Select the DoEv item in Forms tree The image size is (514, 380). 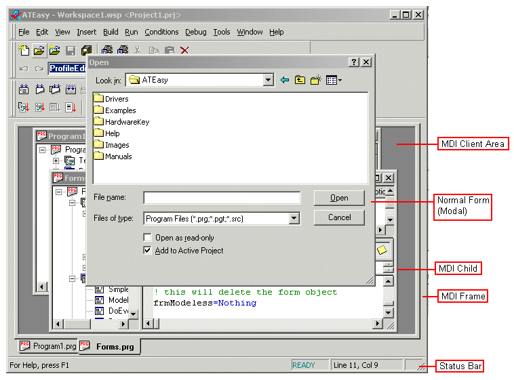[x=111, y=310]
